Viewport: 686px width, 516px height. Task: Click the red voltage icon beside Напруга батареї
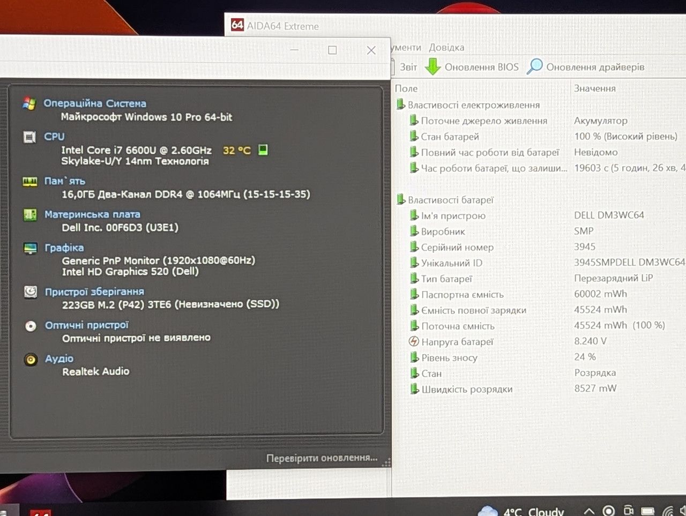click(414, 341)
